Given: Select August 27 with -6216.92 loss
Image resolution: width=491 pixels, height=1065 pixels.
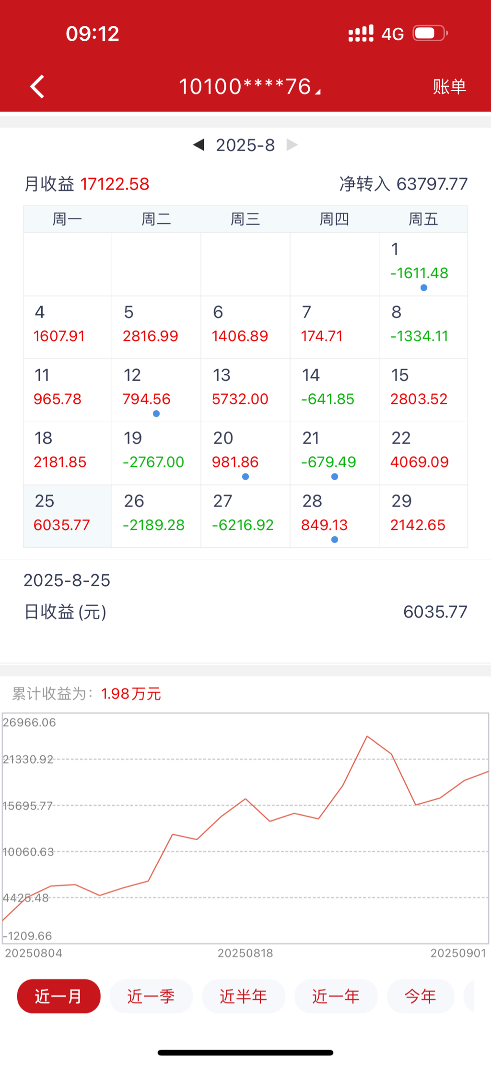Looking at the screenshot, I should pos(245,516).
